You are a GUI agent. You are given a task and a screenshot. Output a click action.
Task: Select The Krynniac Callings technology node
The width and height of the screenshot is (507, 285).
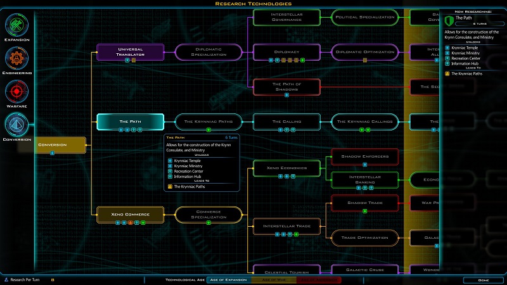[x=365, y=122]
